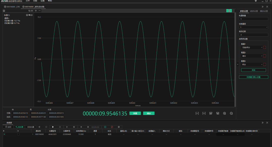272x147 pixels.
Task: Open the gear settings icon in data source toolbar
Action: (x=119, y=127)
